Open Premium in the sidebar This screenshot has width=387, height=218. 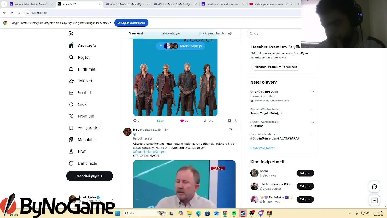click(81, 116)
